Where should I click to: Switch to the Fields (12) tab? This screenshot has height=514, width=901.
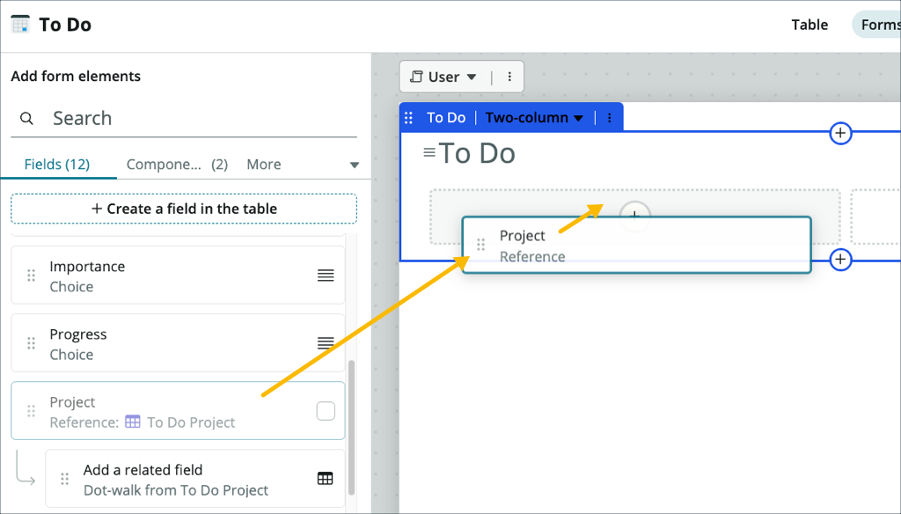[x=57, y=165]
